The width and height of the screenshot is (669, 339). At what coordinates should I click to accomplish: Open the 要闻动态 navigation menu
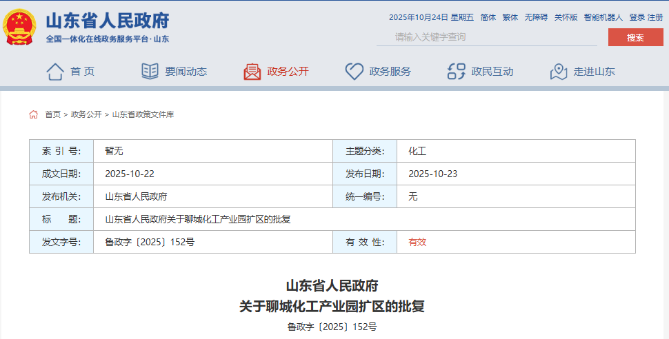click(x=186, y=72)
